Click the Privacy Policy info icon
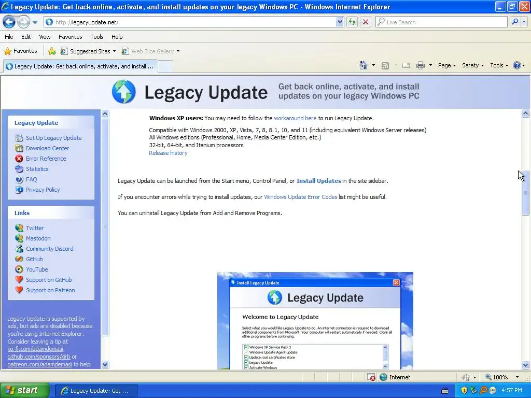 coord(19,190)
